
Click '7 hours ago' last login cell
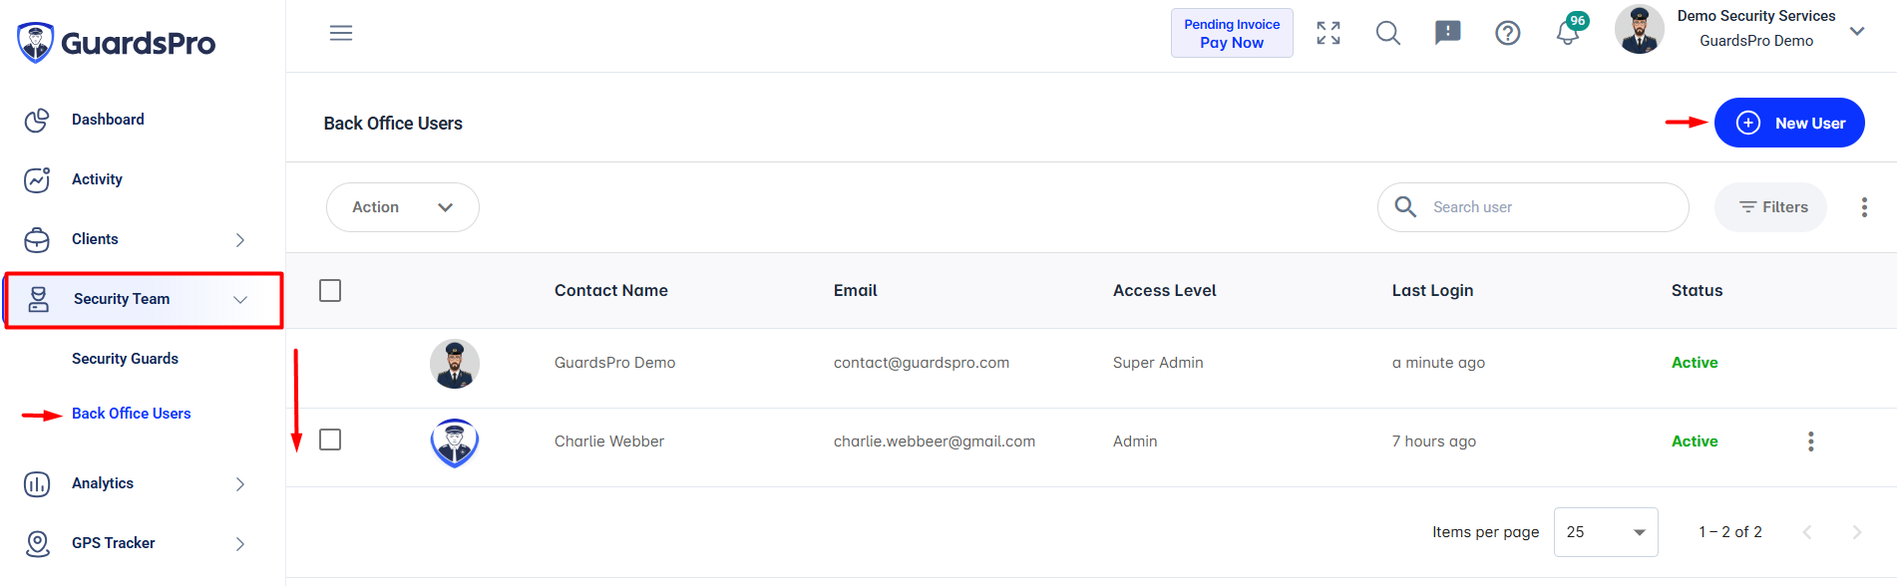(1434, 441)
